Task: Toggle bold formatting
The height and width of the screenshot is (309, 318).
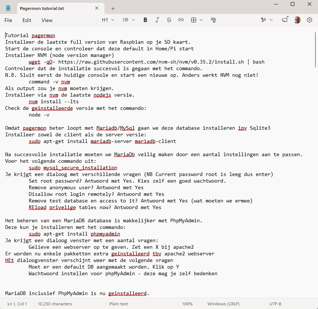Action: (145, 20)
